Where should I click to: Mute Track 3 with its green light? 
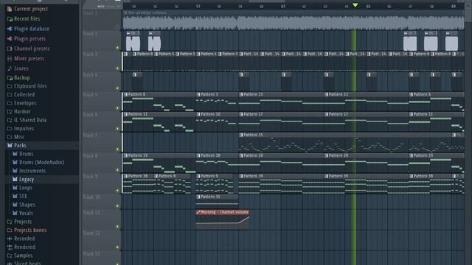click(x=117, y=68)
